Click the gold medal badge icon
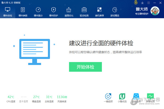 [x=136, y=2]
